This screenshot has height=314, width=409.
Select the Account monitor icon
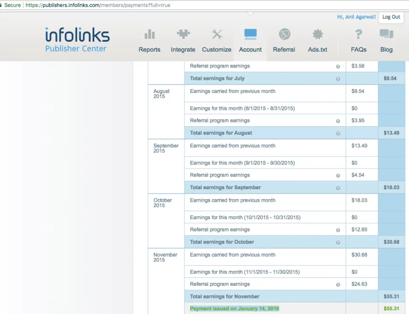250,34
